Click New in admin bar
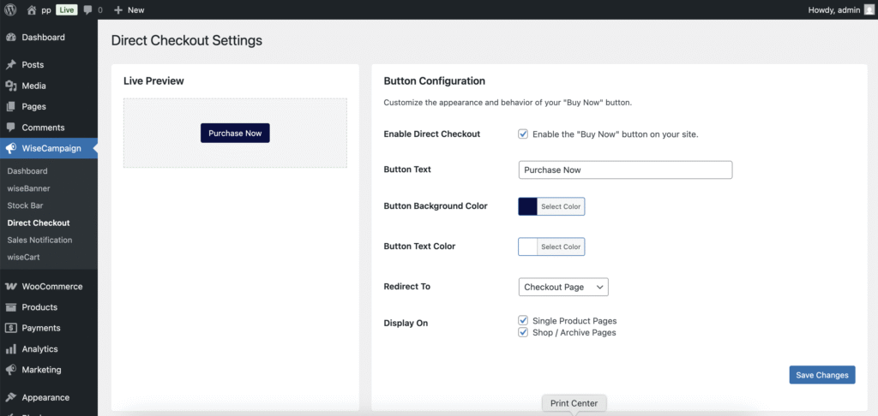This screenshot has height=416, width=878. click(135, 10)
